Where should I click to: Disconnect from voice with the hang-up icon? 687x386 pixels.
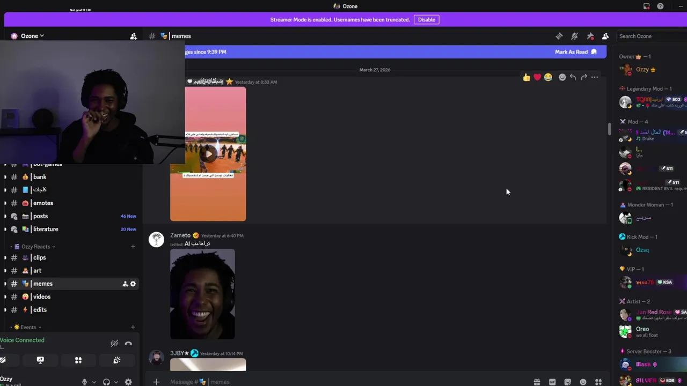[x=128, y=343]
